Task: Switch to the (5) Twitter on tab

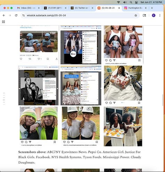Action: 82,8
